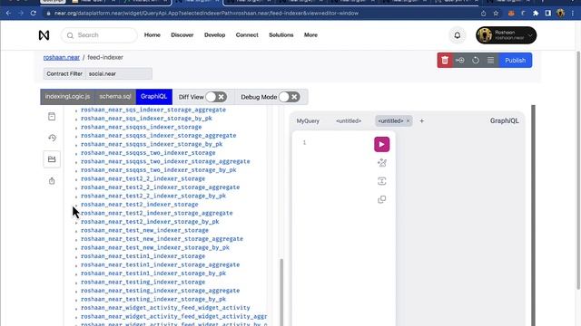Viewport: 581px width, 326px height.
Task: Open the MyQuery tab
Action: pyautogui.click(x=308, y=120)
